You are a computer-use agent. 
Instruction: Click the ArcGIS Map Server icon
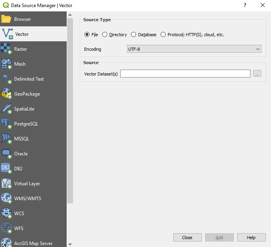click(6, 243)
